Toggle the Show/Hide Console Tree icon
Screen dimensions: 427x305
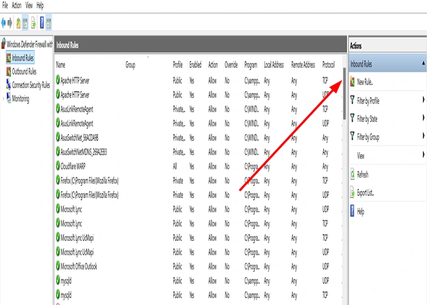(25, 23)
